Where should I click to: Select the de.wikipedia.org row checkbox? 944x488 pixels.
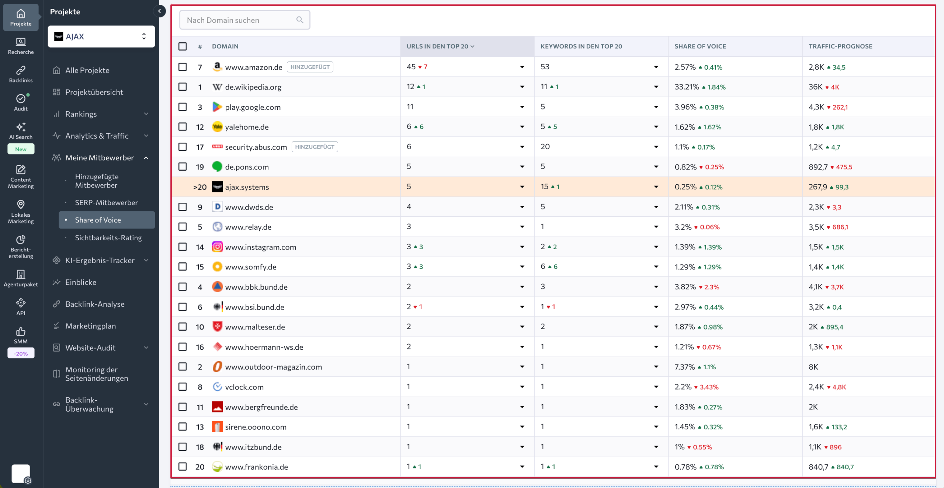183,87
